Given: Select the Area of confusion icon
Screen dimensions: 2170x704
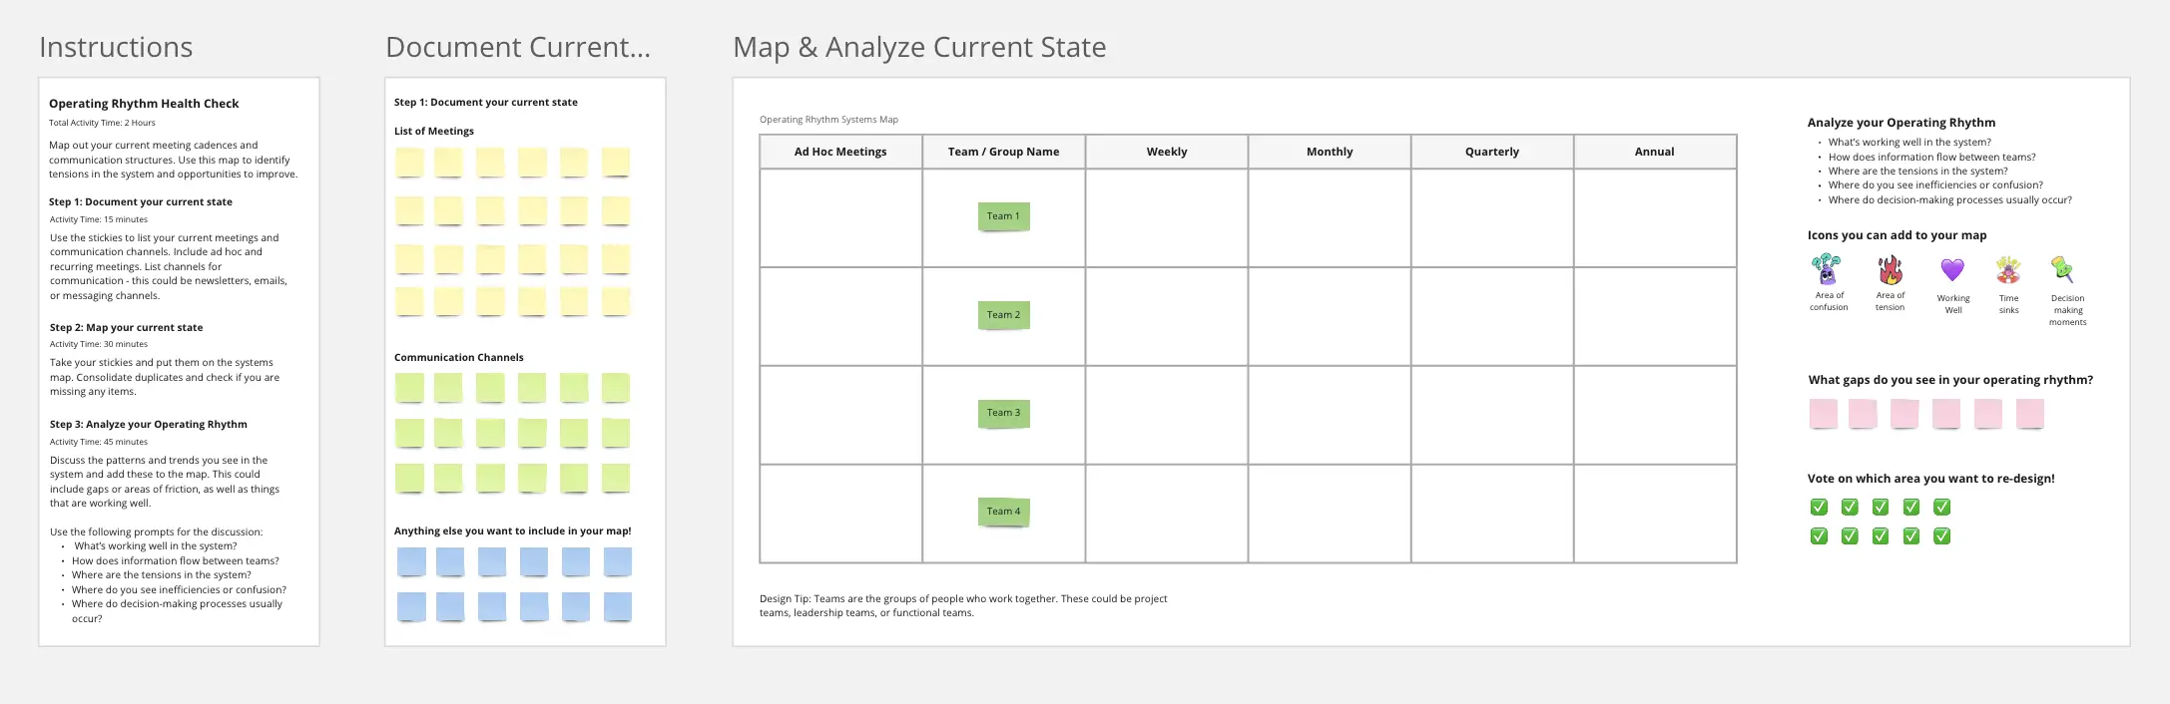Looking at the screenshot, I should (1827, 269).
